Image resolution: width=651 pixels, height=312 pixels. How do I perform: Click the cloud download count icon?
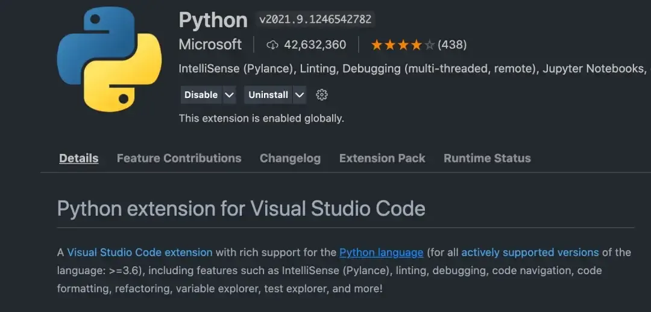[272, 45]
